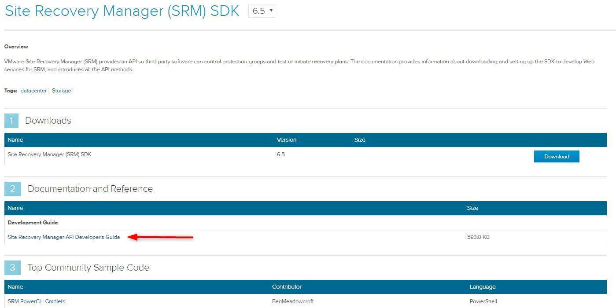The height and width of the screenshot is (308, 616).
Task: Click the Name column header in Sample Code table
Action: pyautogui.click(x=15, y=287)
